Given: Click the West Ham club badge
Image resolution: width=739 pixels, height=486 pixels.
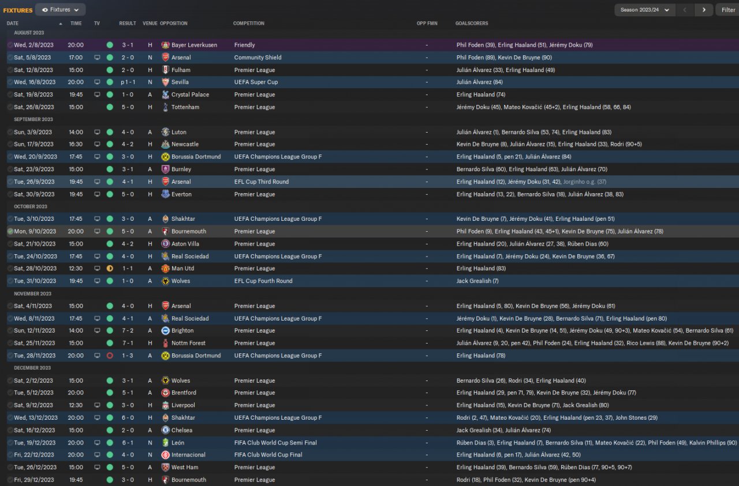Looking at the screenshot, I should 165,468.
